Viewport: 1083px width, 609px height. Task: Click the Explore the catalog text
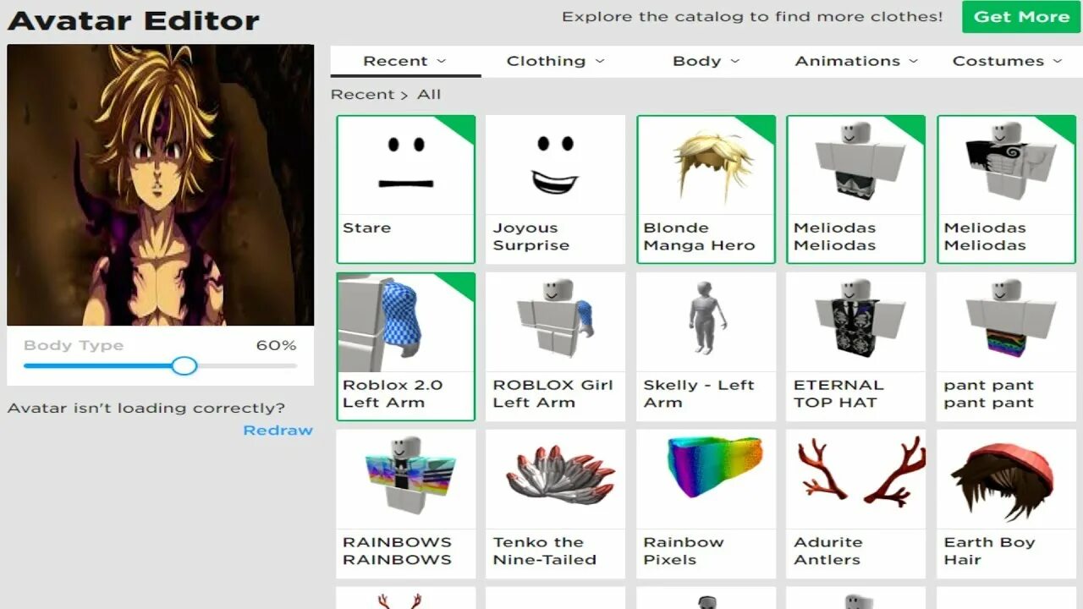point(752,17)
